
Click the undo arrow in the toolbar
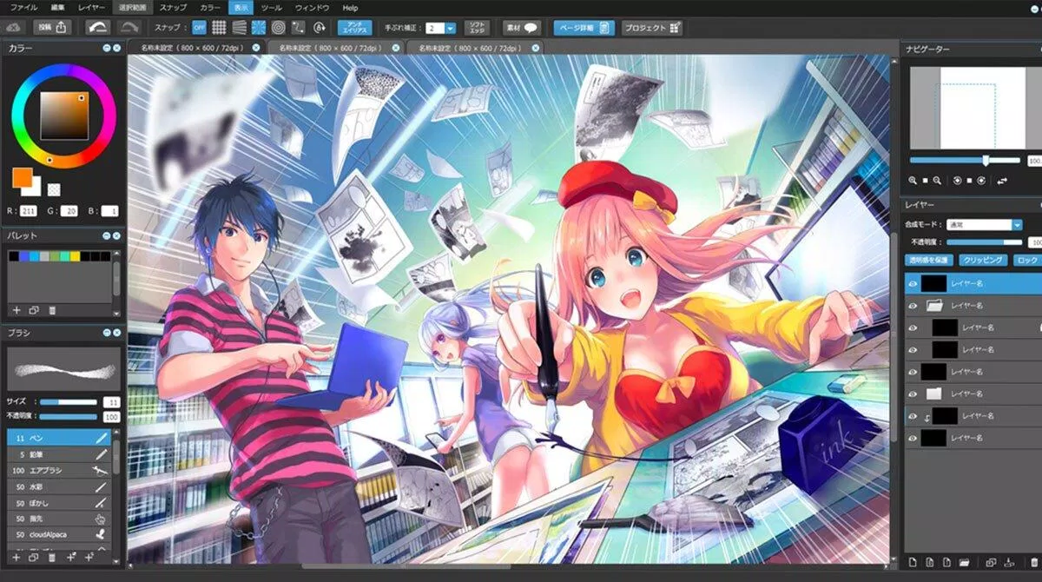coord(97,27)
